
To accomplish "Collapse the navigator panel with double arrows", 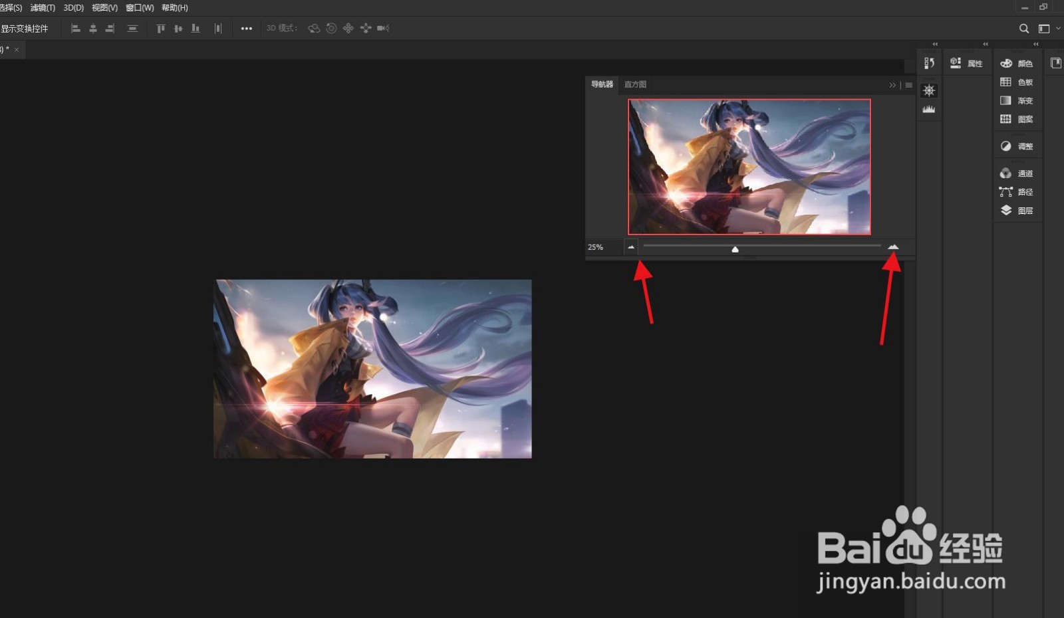I will (892, 85).
